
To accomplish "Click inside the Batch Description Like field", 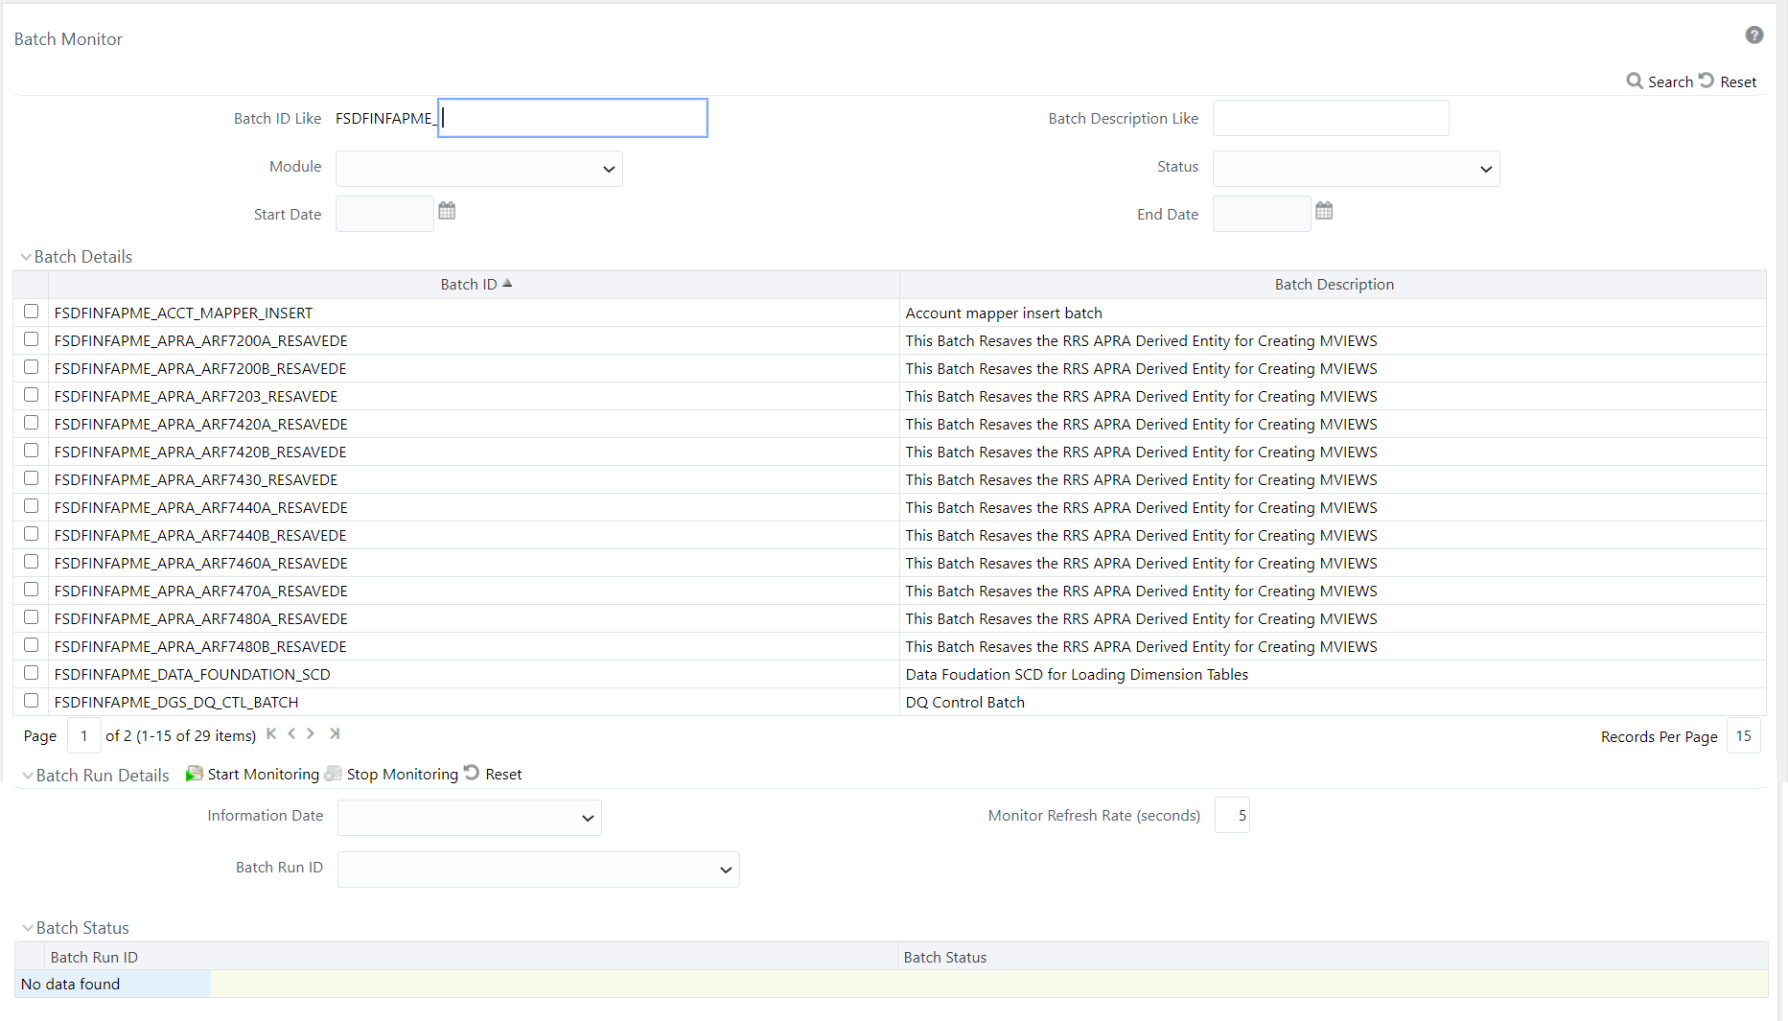I will click(x=1331, y=118).
